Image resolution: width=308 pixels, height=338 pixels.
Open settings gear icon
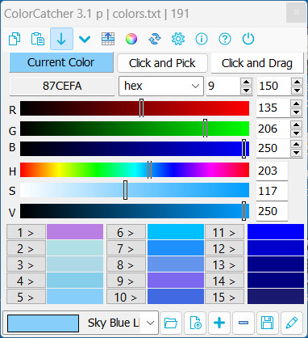click(178, 39)
